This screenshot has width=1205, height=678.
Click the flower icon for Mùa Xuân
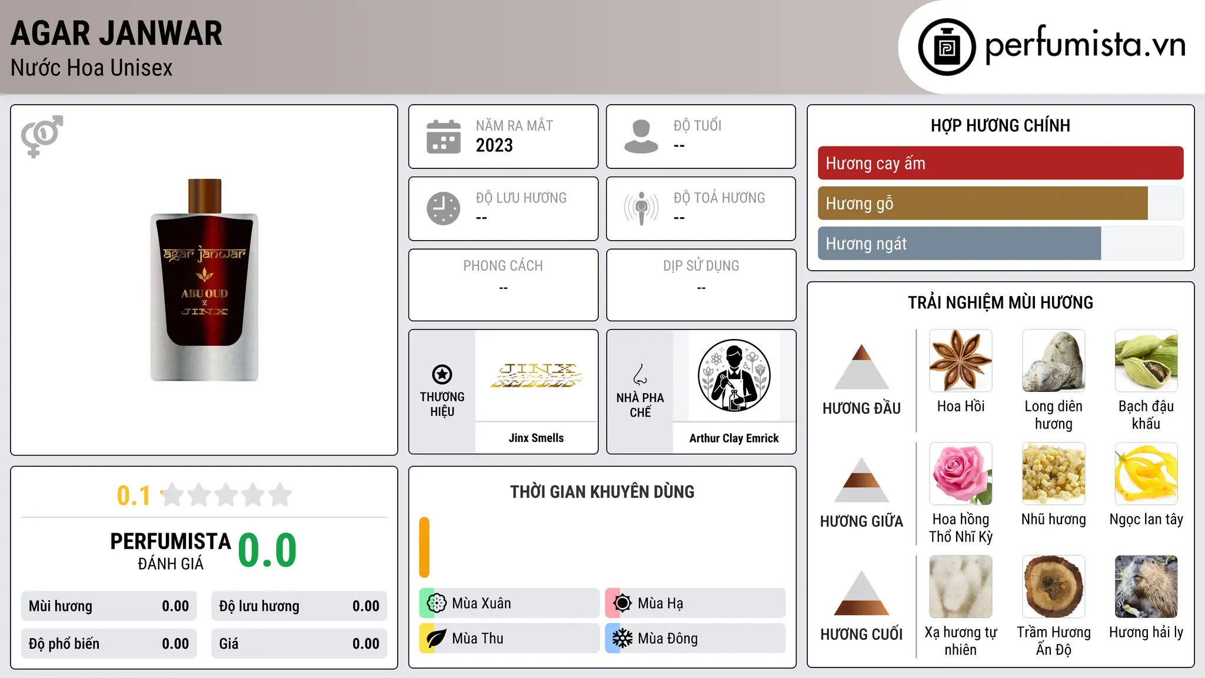437,603
